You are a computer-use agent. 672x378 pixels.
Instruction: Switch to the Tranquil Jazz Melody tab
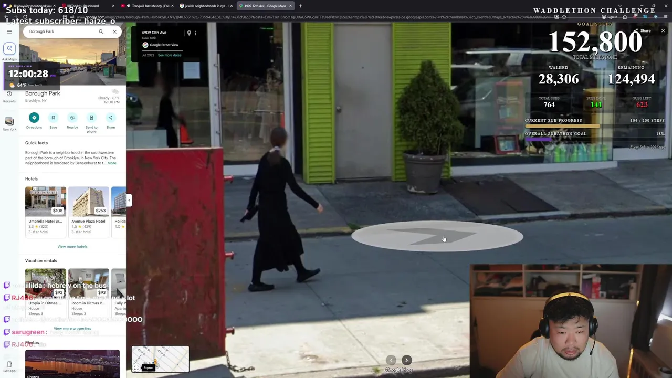147,6
